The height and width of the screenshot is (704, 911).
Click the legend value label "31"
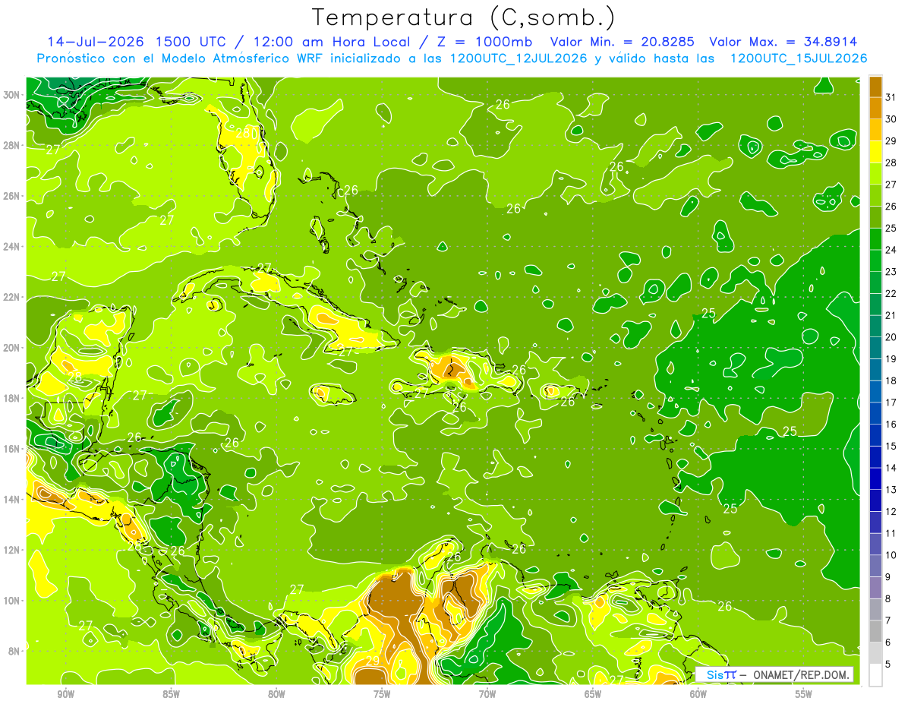pos(891,96)
